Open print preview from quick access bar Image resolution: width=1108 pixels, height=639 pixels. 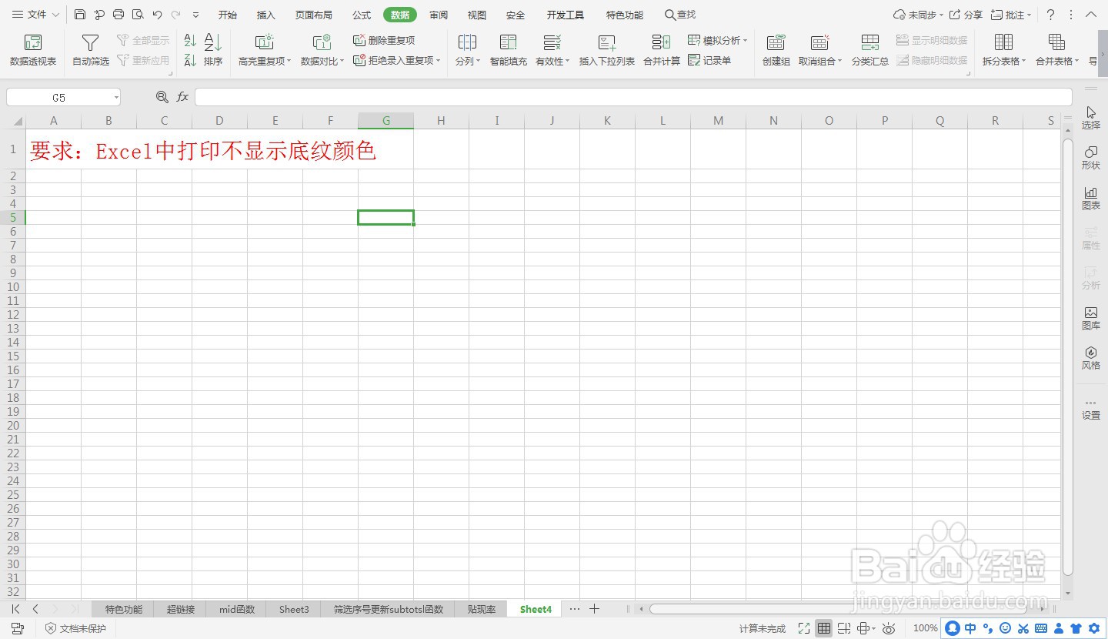tap(138, 15)
